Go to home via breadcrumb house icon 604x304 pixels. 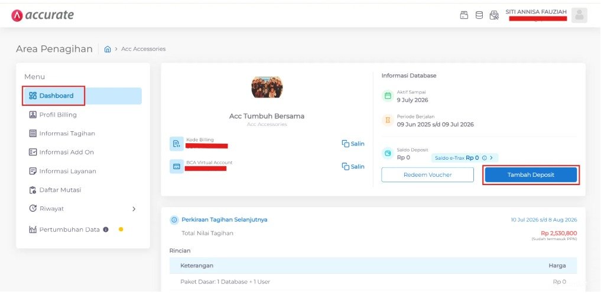pyautogui.click(x=108, y=49)
